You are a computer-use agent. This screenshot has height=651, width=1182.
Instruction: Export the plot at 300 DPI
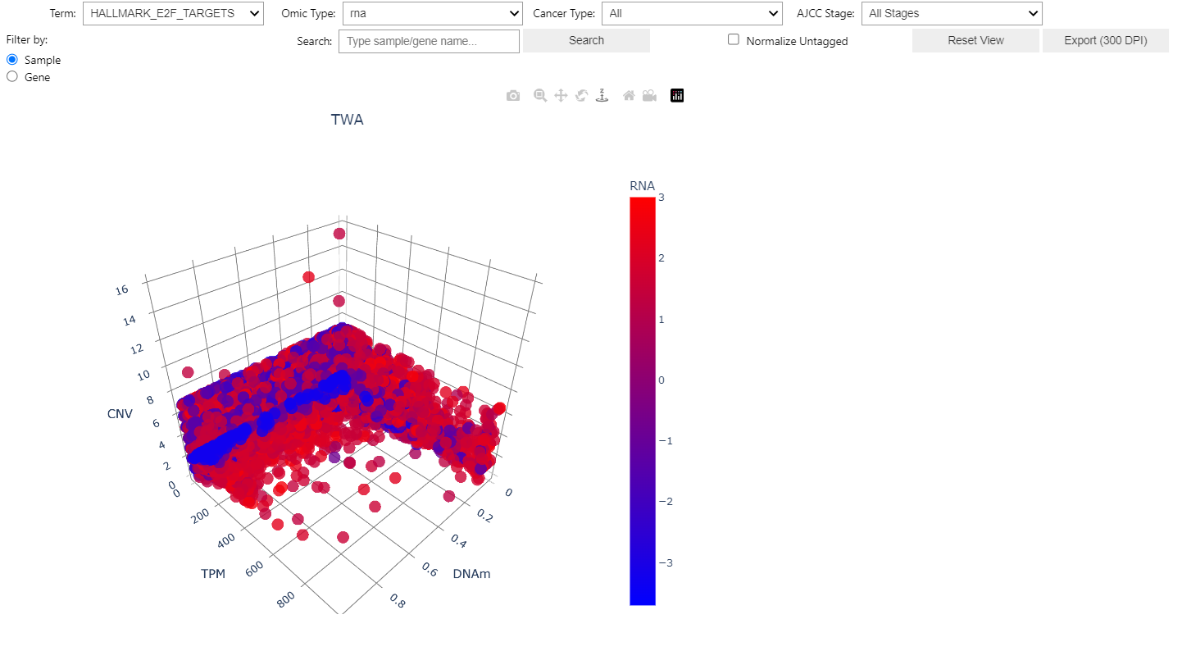click(x=1106, y=40)
